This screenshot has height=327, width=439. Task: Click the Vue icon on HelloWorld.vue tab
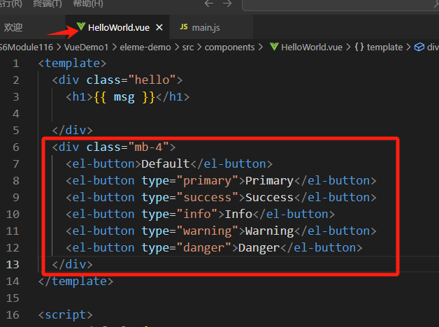(81, 27)
